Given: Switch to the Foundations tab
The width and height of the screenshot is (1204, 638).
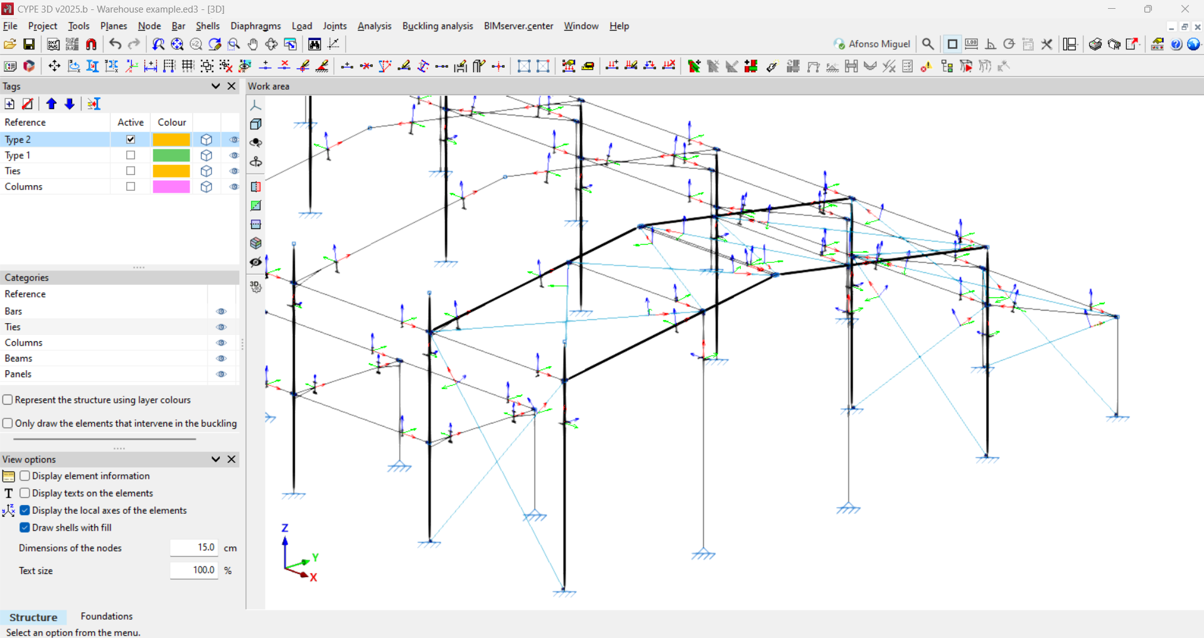Looking at the screenshot, I should pyautogui.click(x=106, y=616).
